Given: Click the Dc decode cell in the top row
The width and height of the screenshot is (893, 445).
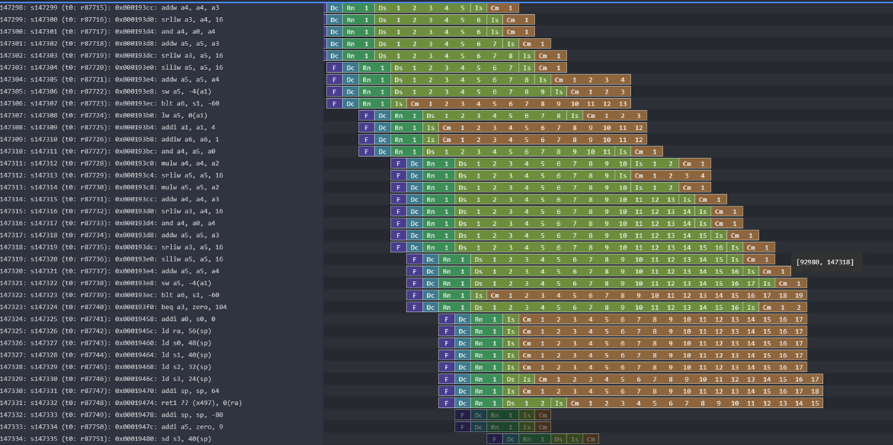Looking at the screenshot, I should tap(334, 7).
